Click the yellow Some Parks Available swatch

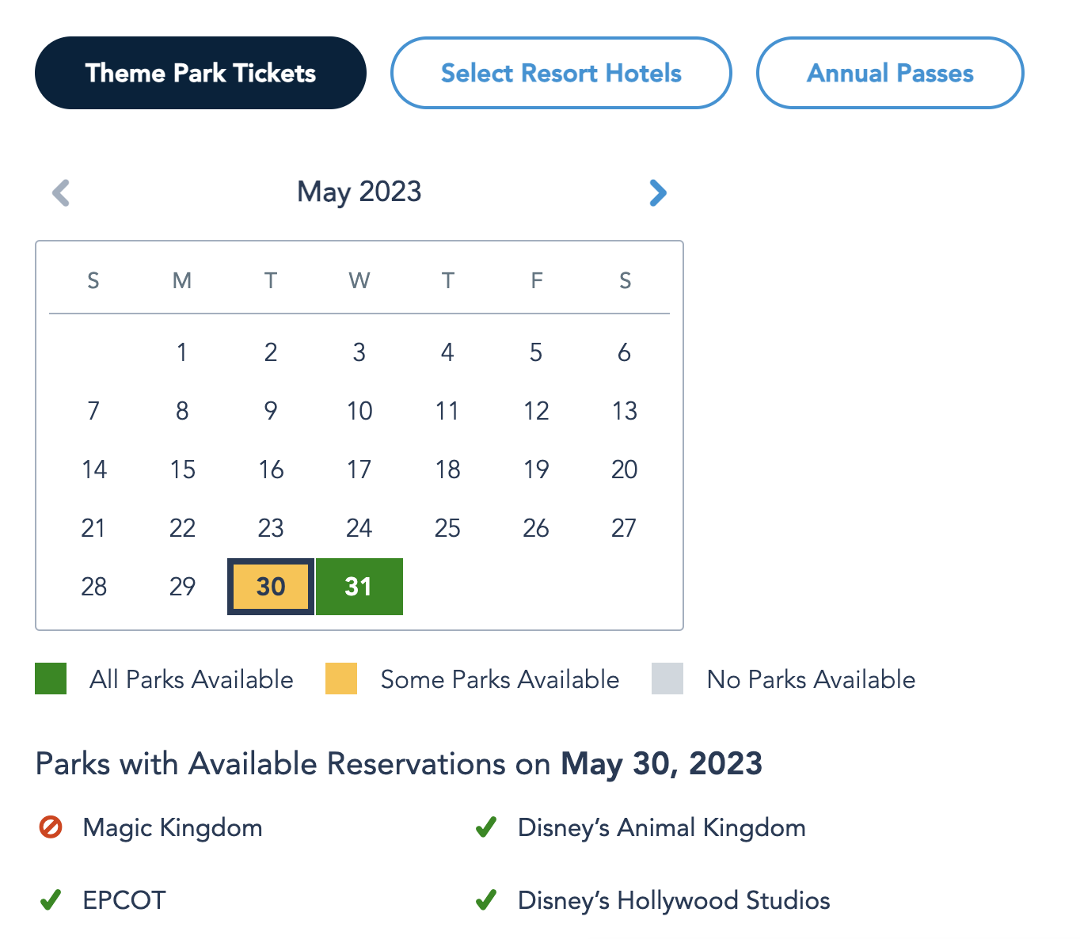click(341, 679)
